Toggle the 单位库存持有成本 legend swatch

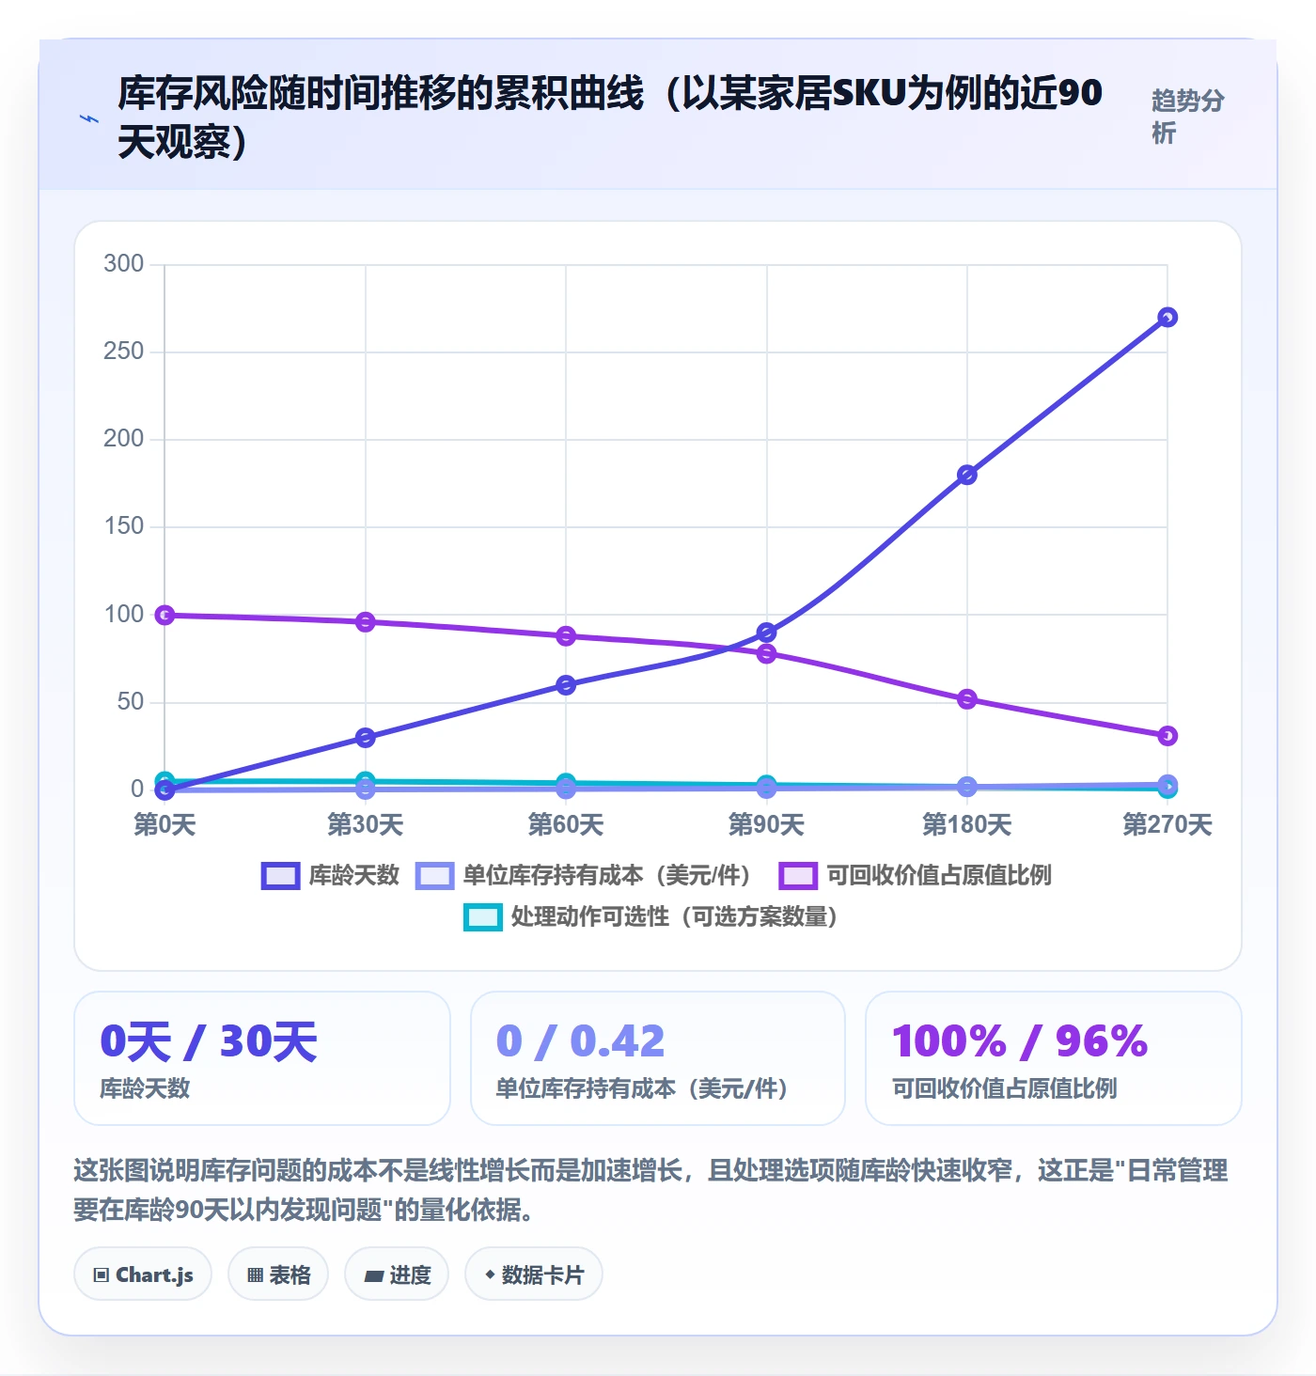(x=434, y=876)
